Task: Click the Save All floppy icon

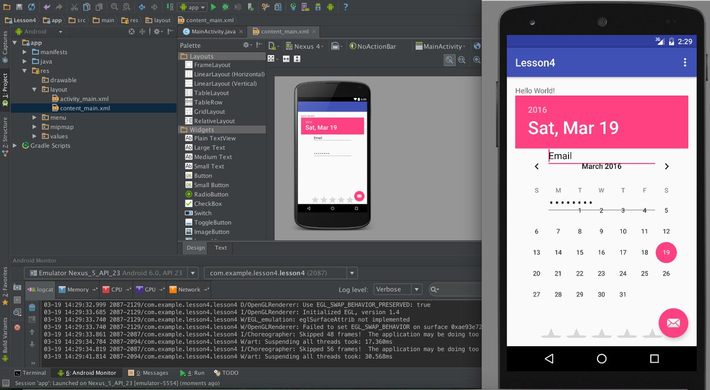Action: (19, 7)
